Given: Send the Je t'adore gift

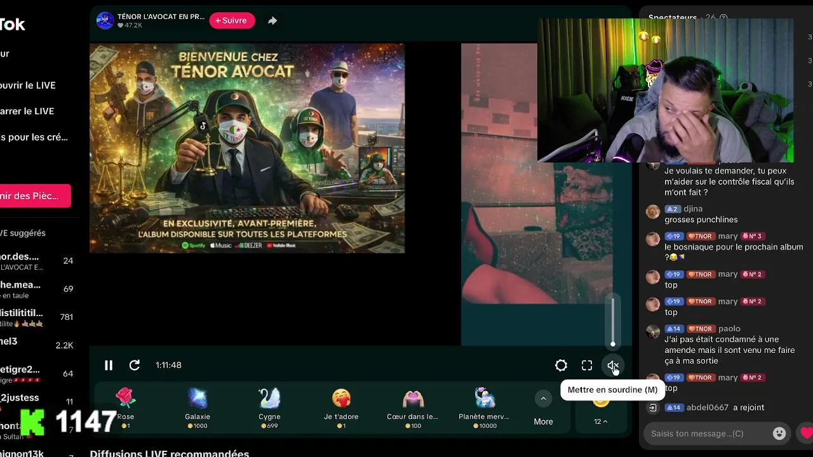Looking at the screenshot, I should pos(341,407).
